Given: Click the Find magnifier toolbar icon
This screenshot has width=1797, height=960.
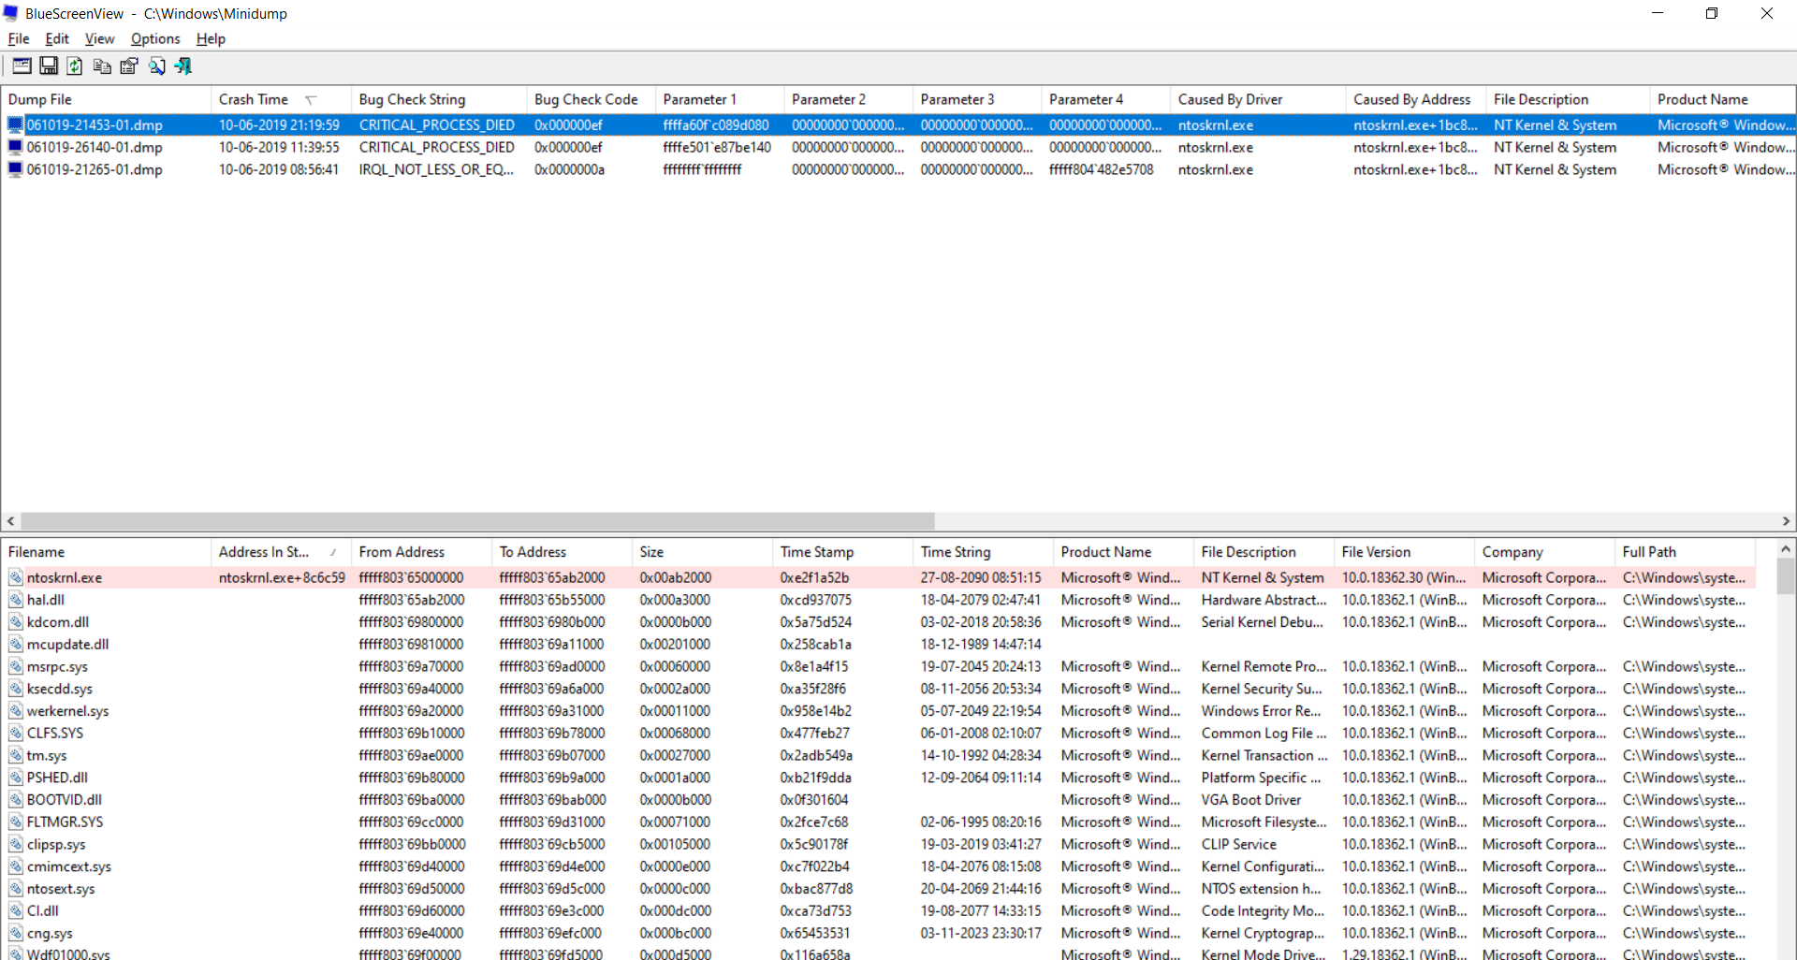Looking at the screenshot, I should coord(156,65).
